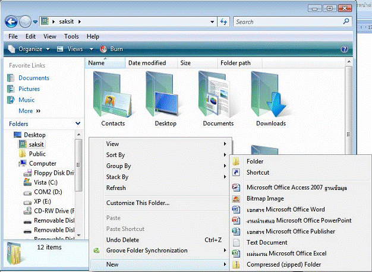Create new Microsoft Office Excel worksheet
This screenshot has width=372, height=272.
tap(300, 253)
